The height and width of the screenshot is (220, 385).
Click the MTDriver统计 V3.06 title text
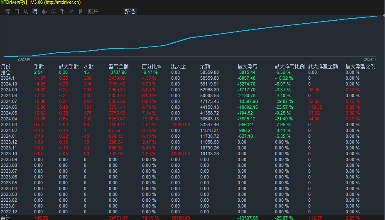(41, 2)
